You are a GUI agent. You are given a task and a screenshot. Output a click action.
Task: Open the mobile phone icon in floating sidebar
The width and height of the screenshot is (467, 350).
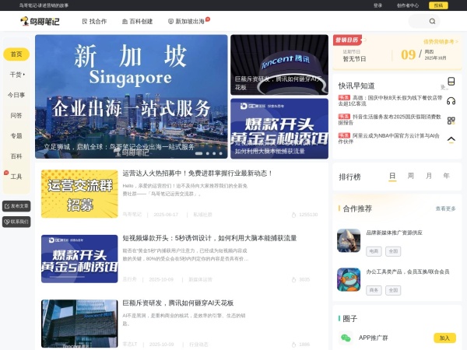click(451, 82)
